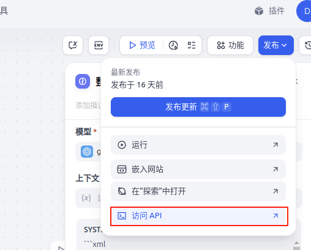Viewport: 311px width, 250px height.
Task: Click the 访问 API external arrow icon
Action: pyautogui.click(x=275, y=216)
